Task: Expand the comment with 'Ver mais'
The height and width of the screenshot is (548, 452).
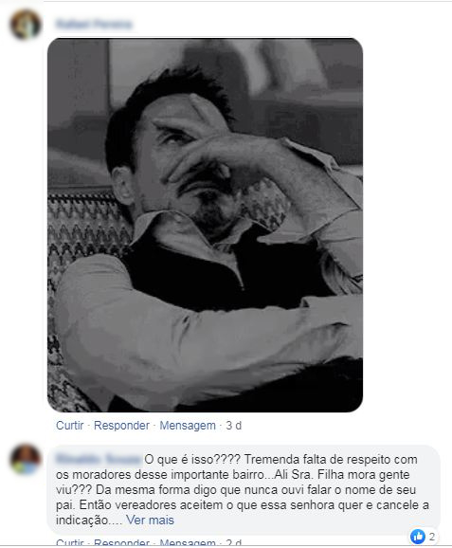Action: (150, 521)
